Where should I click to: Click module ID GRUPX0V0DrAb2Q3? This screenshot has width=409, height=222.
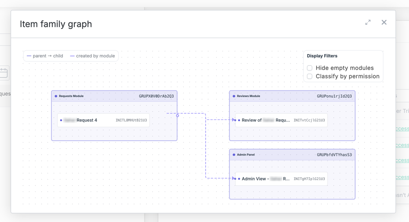coord(156,96)
